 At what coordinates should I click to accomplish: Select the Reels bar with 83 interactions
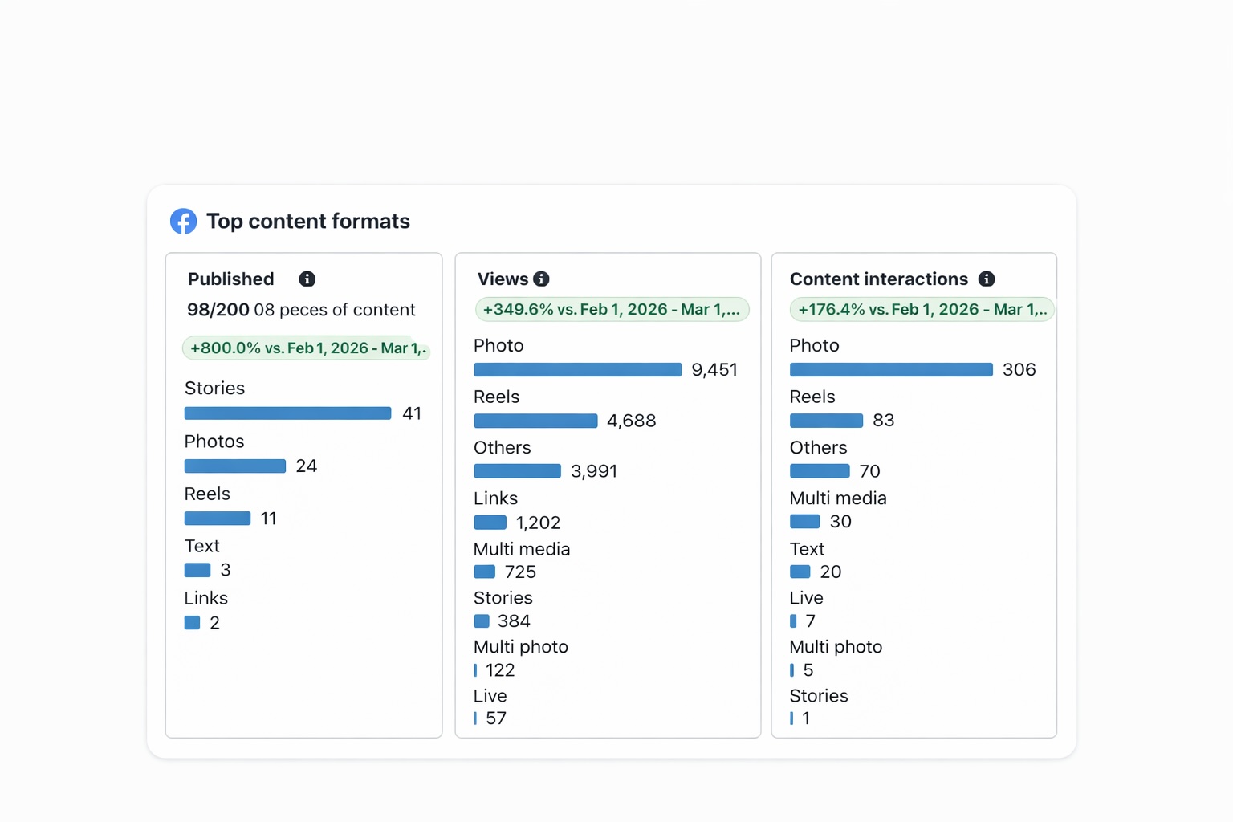[x=826, y=421]
